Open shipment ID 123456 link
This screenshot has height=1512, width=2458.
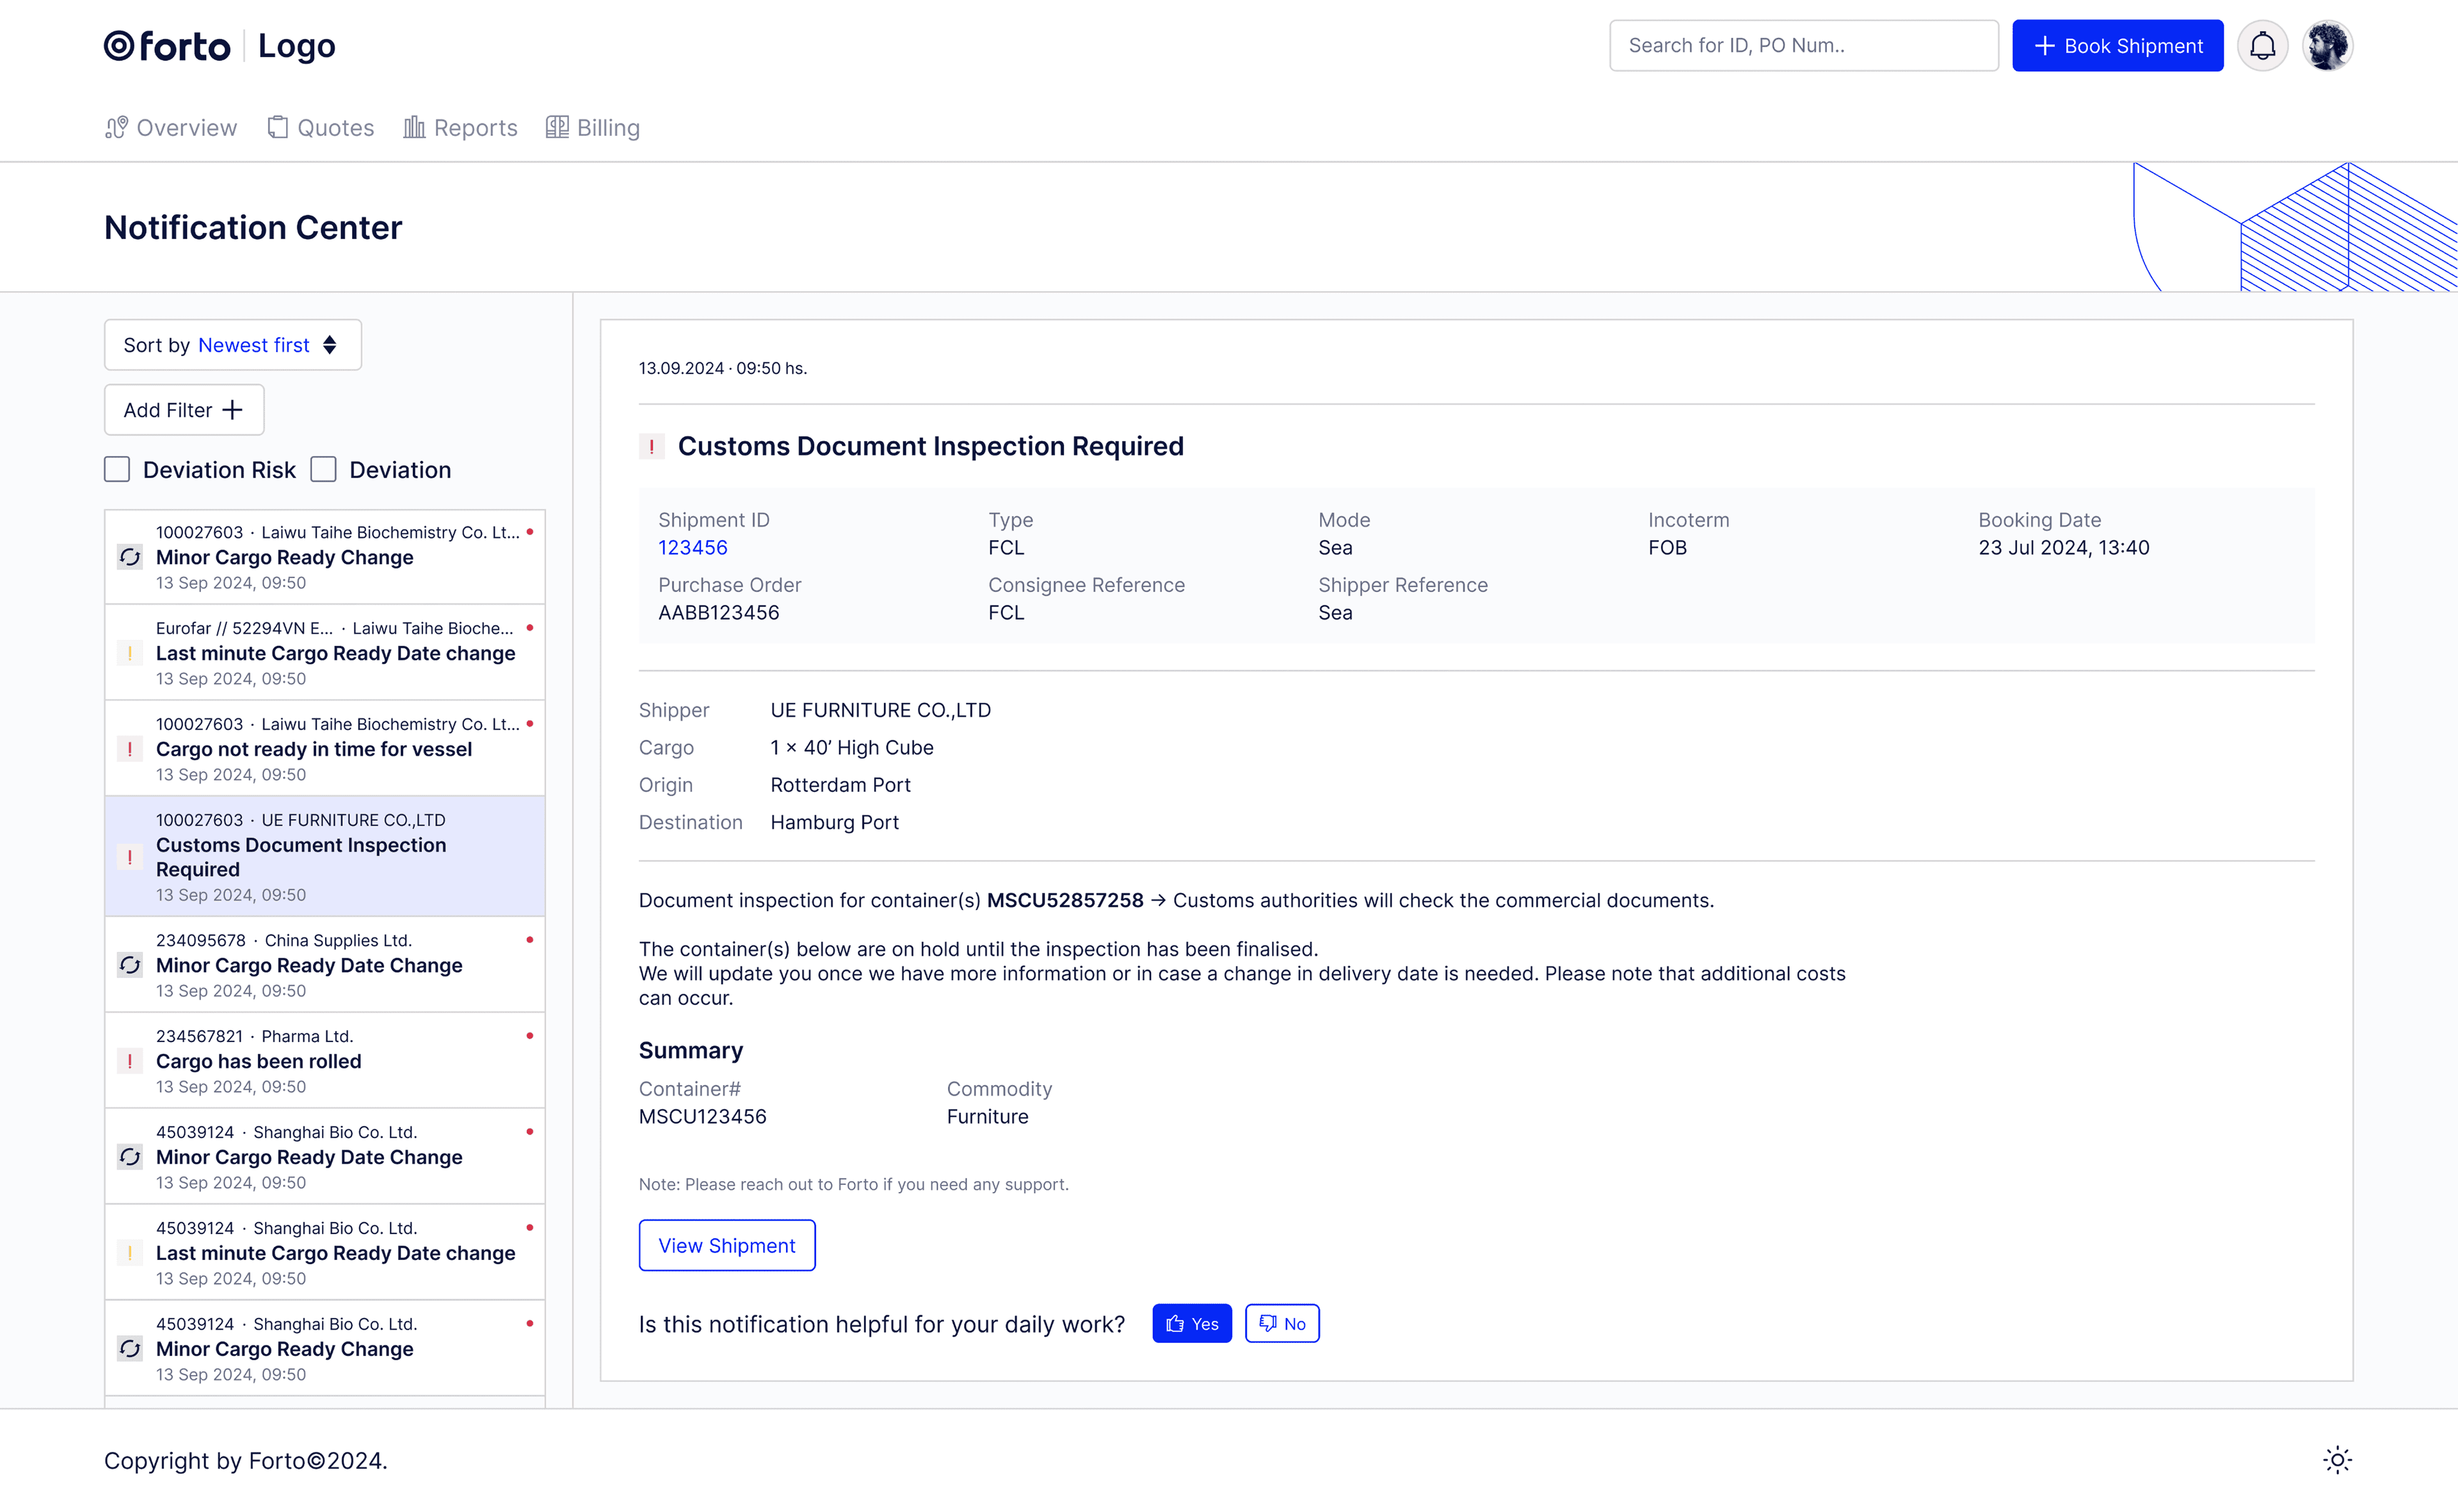pyautogui.click(x=693, y=547)
